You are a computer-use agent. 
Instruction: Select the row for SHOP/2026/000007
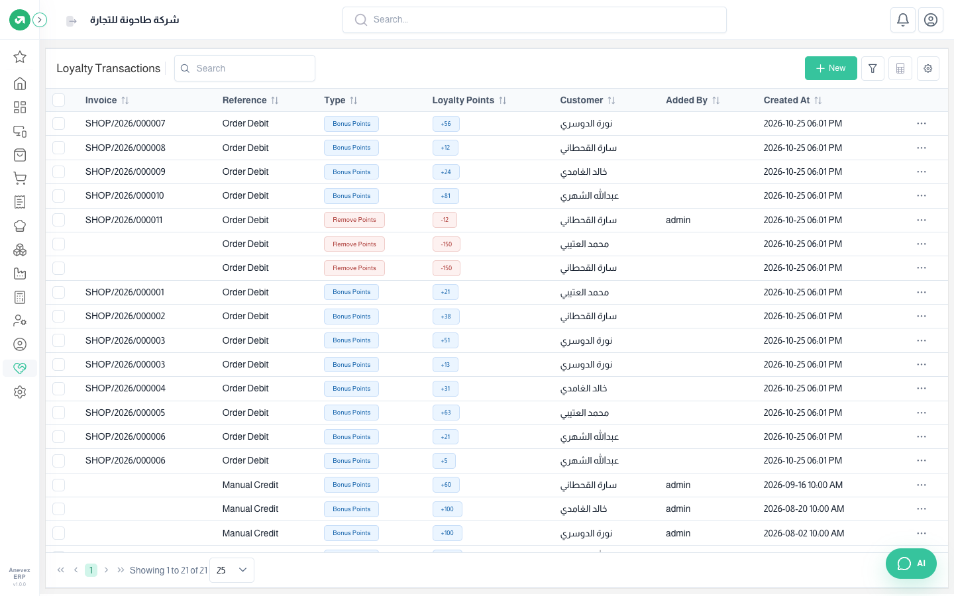[59, 123]
